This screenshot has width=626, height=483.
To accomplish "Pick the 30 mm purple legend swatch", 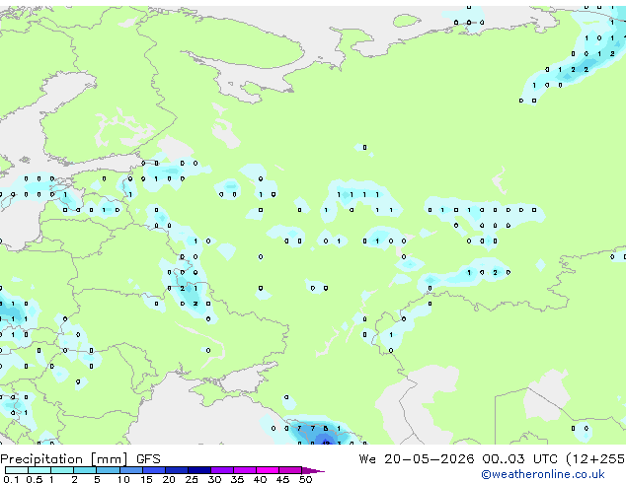I will (221, 470).
